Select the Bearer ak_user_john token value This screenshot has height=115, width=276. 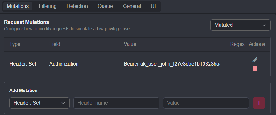(172, 64)
